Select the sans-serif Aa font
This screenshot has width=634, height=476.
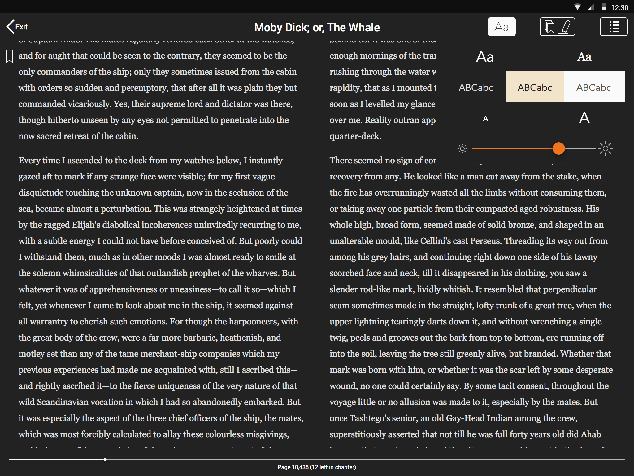pos(485,57)
